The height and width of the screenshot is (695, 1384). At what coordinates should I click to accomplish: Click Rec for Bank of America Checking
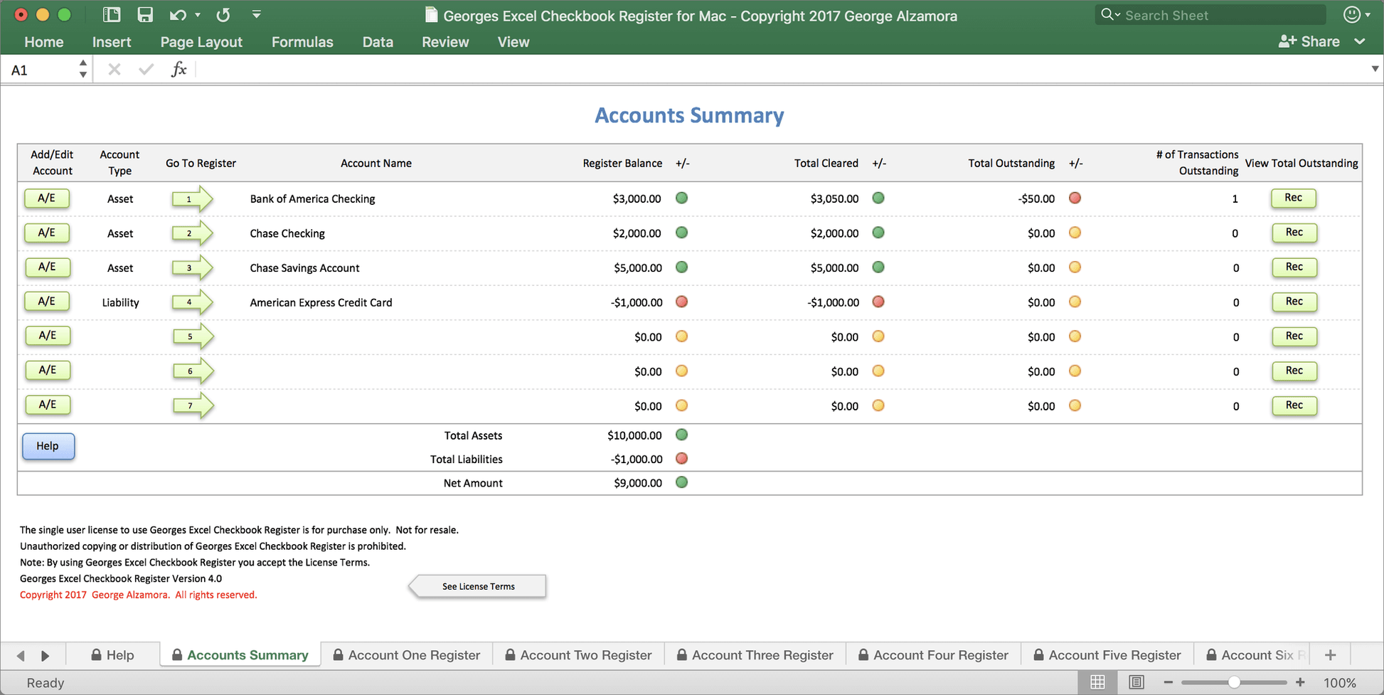(1294, 198)
